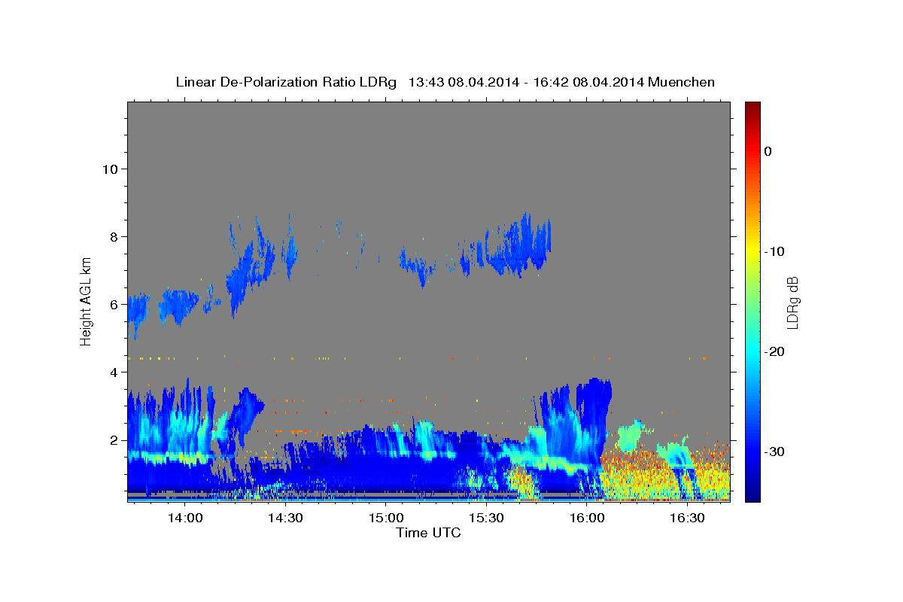Click the "LDRg dB" colorbar label
Viewport: 903px width, 602px height.
tap(792, 303)
